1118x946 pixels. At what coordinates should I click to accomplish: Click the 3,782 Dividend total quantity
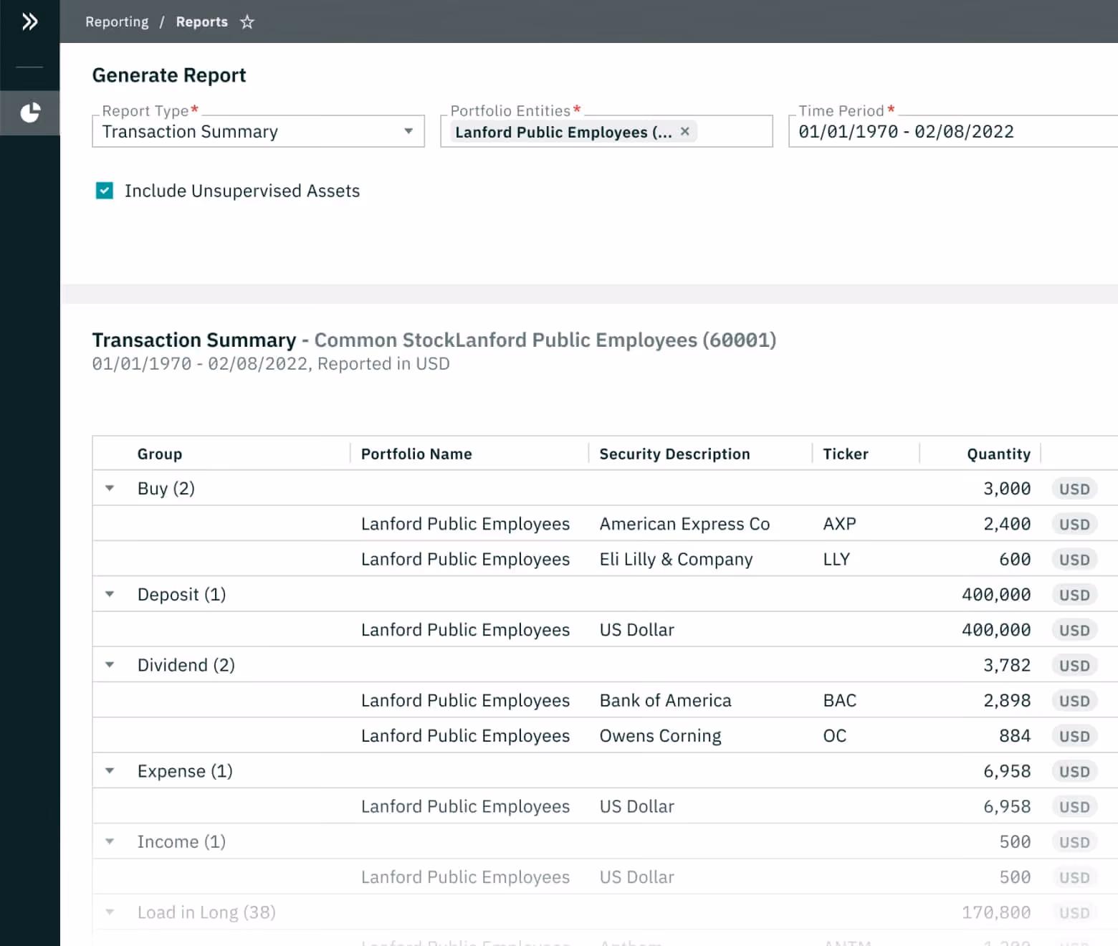pos(1007,665)
